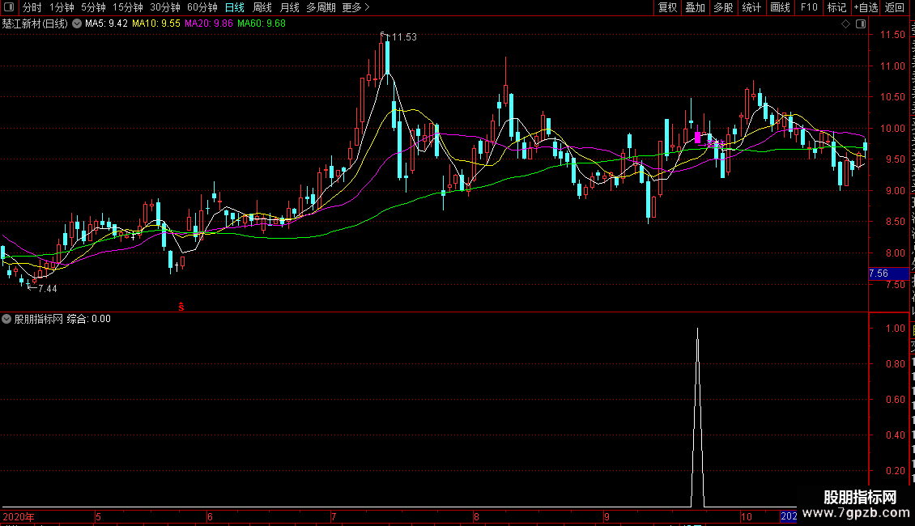Image resolution: width=915 pixels, height=526 pixels.
Task: Switch to 周线 weekly chart
Action: click(262, 7)
